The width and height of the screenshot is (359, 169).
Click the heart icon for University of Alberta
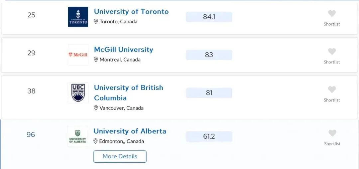coord(332,133)
